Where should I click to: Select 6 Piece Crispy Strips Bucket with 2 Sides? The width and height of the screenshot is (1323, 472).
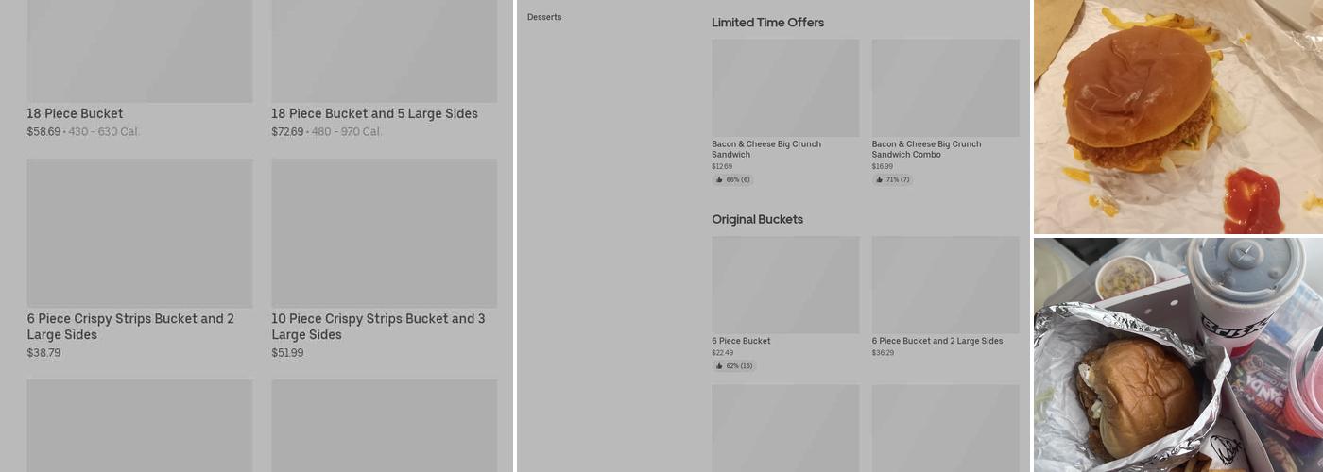[x=130, y=327]
